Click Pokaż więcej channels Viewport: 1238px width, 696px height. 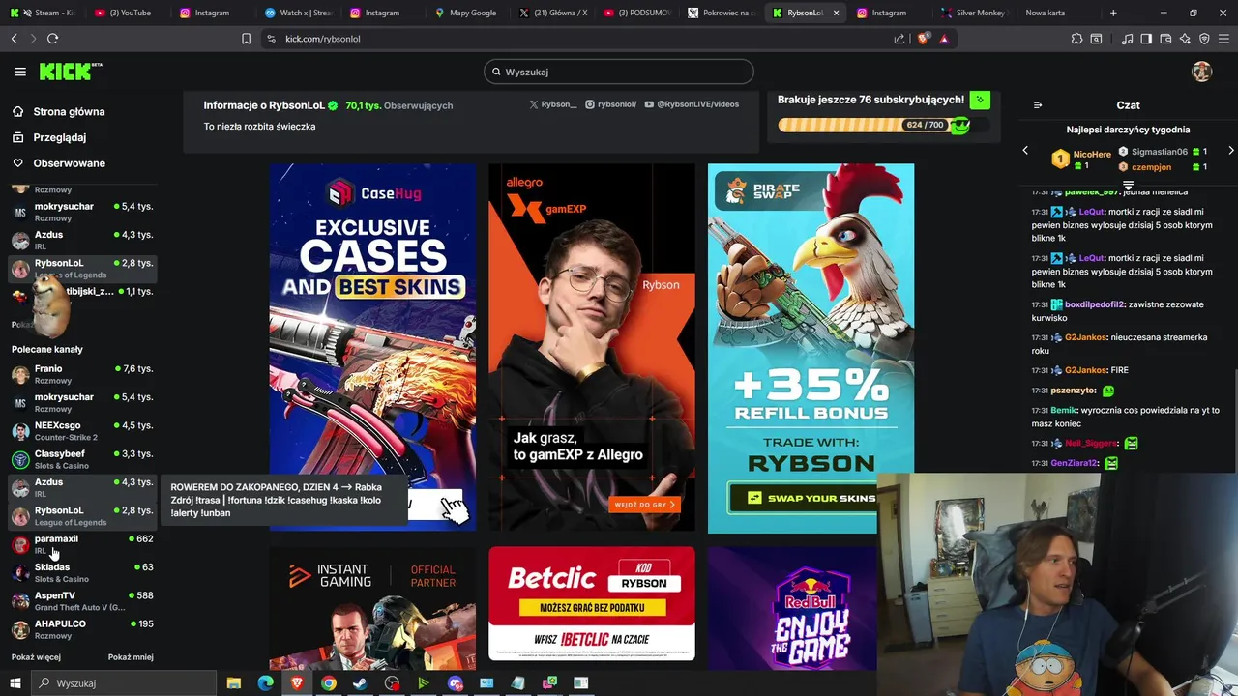(x=36, y=657)
